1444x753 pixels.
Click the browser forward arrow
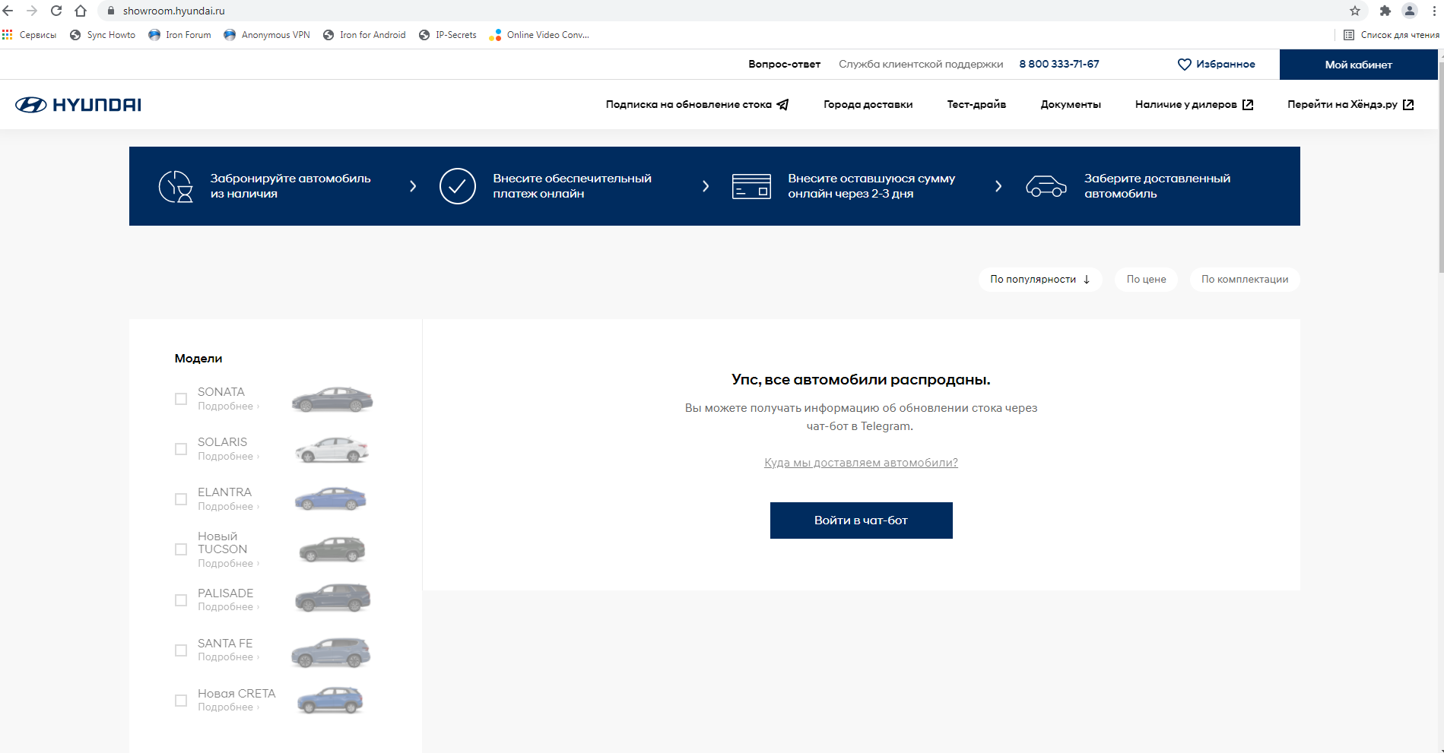[32, 11]
